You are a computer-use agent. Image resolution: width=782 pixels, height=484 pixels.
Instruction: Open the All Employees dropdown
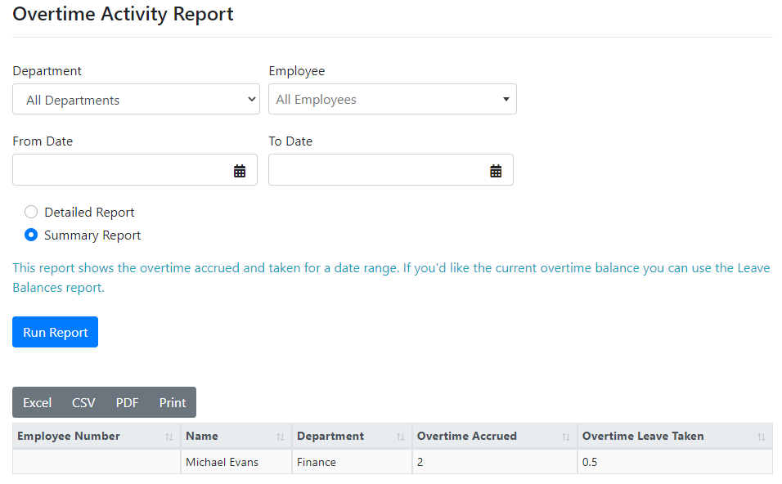392,99
